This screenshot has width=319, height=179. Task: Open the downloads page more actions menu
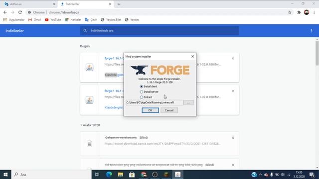(x=311, y=31)
